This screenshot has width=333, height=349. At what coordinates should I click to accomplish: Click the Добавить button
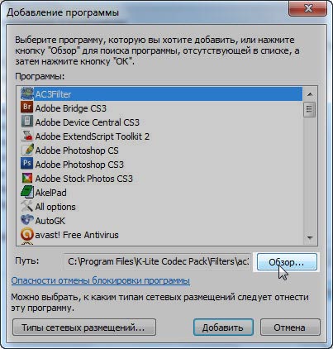click(223, 327)
